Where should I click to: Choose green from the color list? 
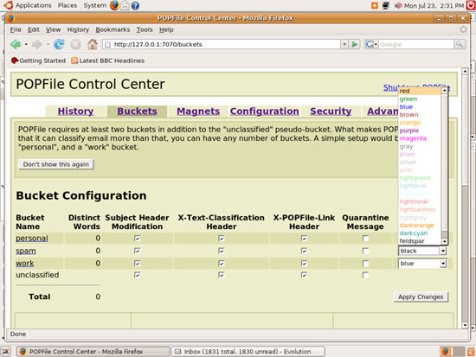click(420, 99)
